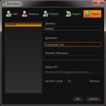Focus the Identity name field
This screenshot has height=106, width=106.
tap(73, 28)
